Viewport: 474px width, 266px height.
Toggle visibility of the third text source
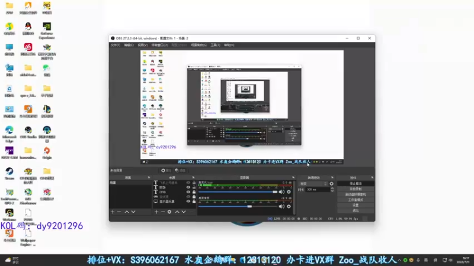click(188, 192)
